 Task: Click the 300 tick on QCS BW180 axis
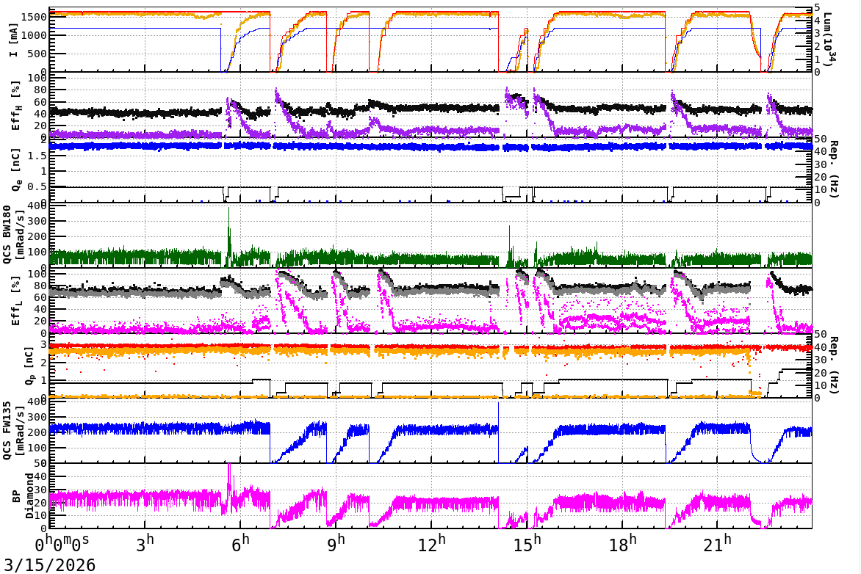pyautogui.click(x=38, y=221)
